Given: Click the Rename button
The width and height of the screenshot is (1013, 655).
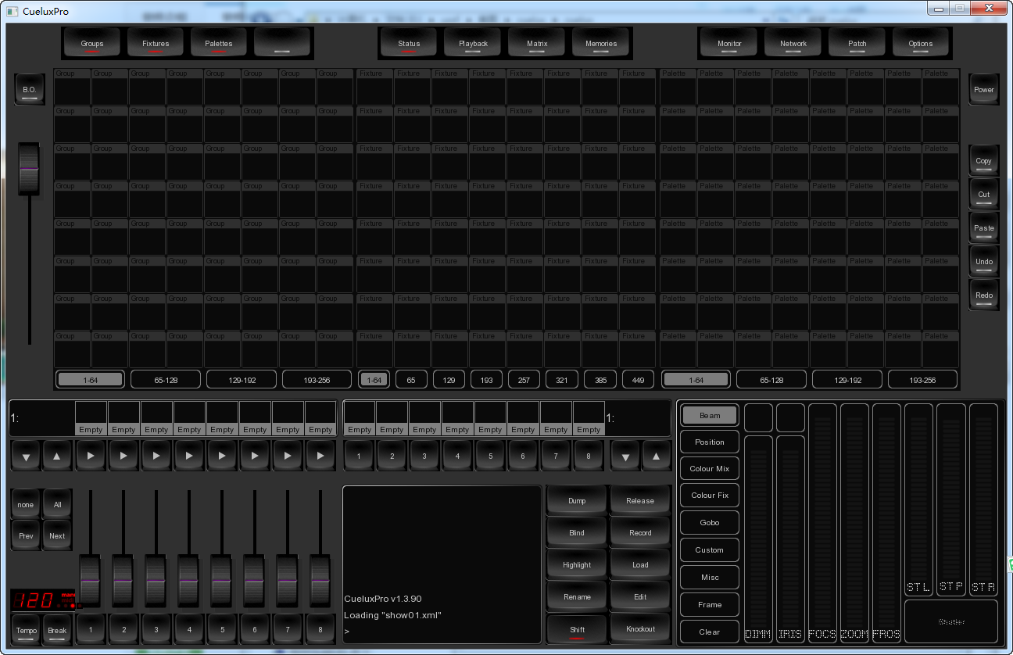Looking at the screenshot, I should pos(577,596).
